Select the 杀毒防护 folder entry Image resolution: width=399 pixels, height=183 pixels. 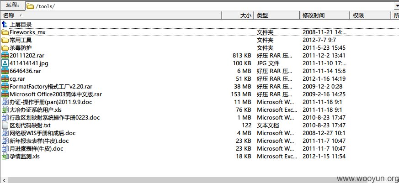[x=174, y=48]
